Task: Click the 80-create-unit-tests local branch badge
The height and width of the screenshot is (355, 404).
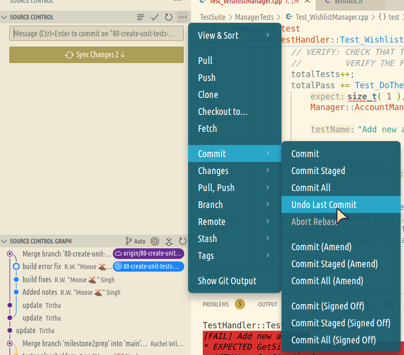Action: 148,266
